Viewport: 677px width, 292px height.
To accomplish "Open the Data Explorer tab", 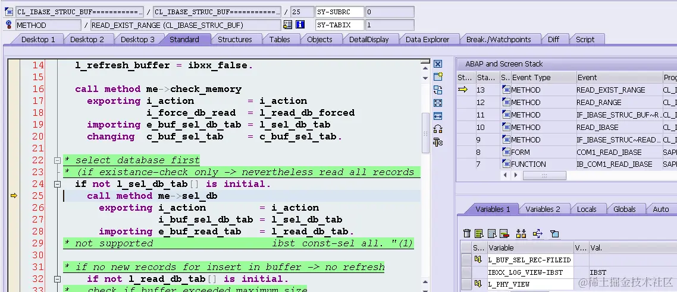I will [x=428, y=39].
